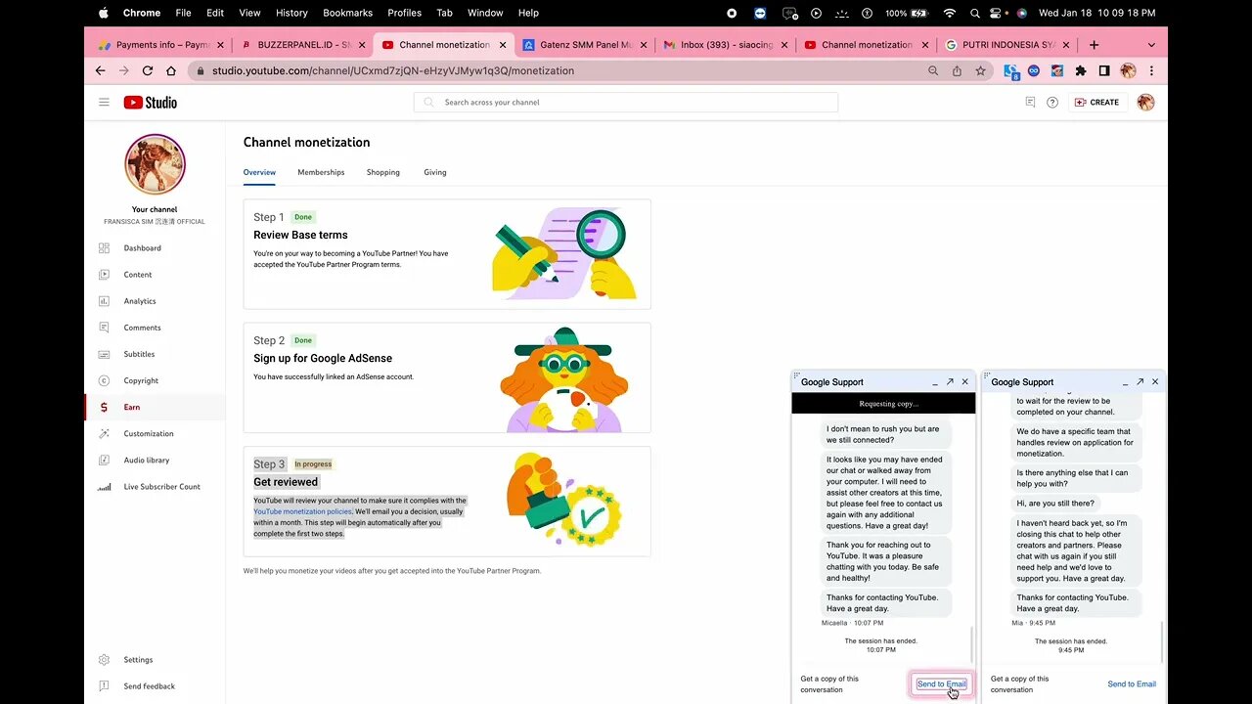Open the Profiles menu
Viewport: 1252px width, 704px height.
[405, 13]
